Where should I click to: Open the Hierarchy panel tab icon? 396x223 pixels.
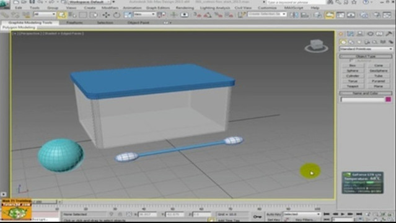pyautogui.click(x=360, y=34)
